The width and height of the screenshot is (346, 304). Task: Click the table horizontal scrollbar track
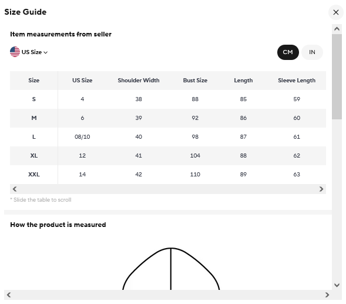tap(168, 189)
